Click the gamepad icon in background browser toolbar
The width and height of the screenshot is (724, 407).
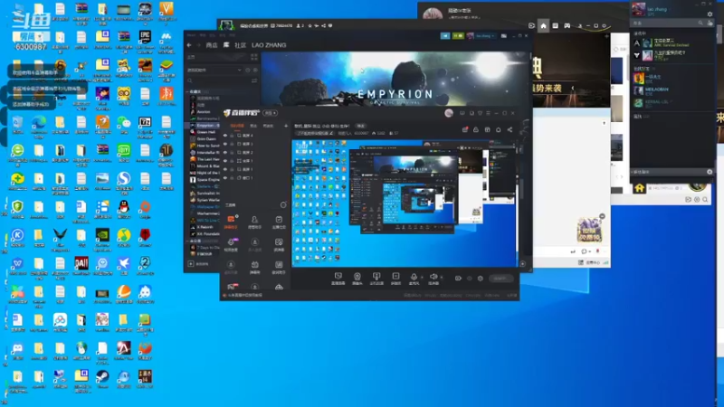coord(567,26)
